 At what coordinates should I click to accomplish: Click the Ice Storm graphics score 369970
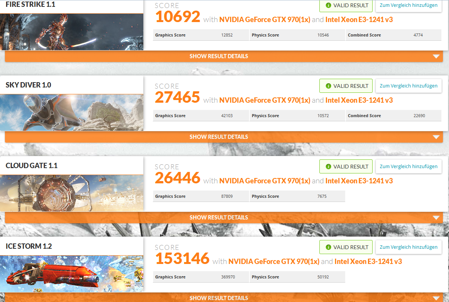228,277
